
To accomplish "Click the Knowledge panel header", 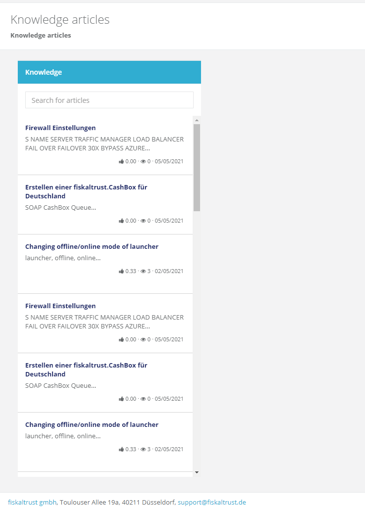I will tap(109, 72).
